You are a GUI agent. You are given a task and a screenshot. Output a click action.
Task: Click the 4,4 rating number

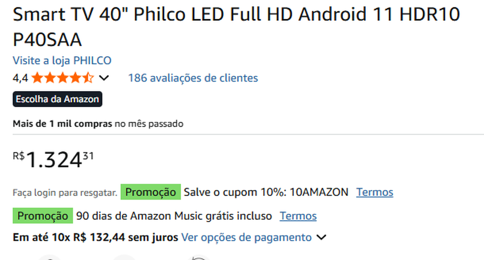pyautogui.click(x=20, y=78)
